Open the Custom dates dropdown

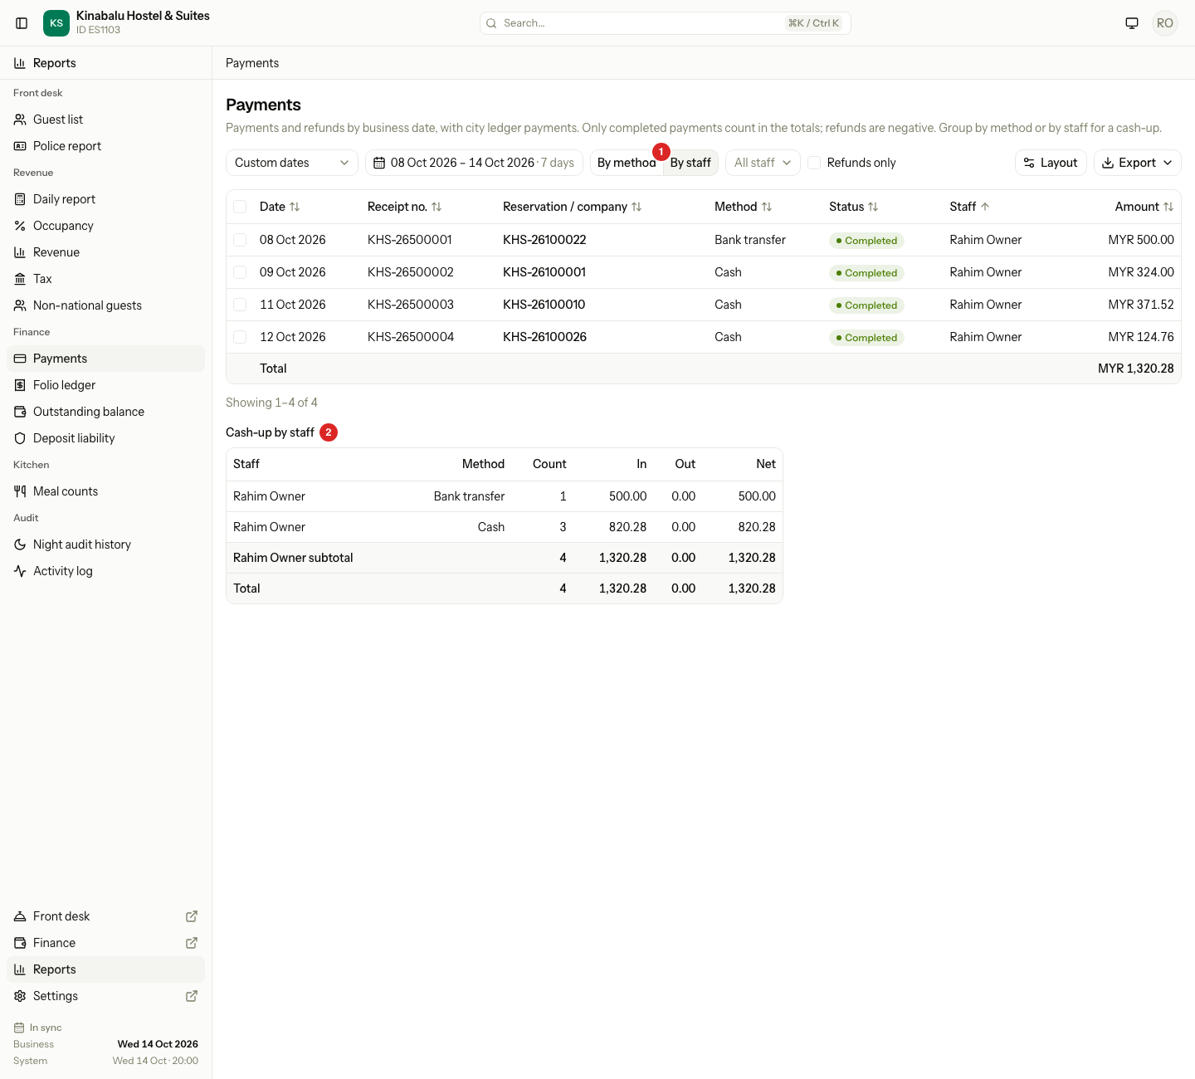click(x=292, y=163)
